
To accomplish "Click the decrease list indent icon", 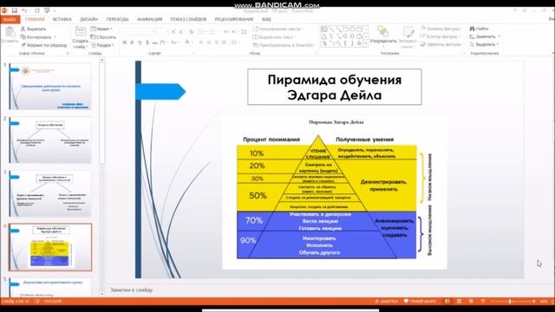I will coord(226,32).
